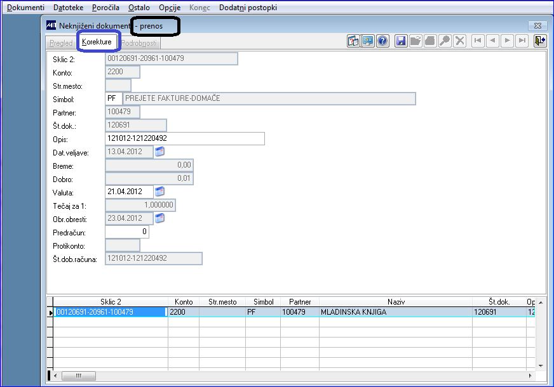
Task: Click the Konto column header in grid
Action: (184, 301)
